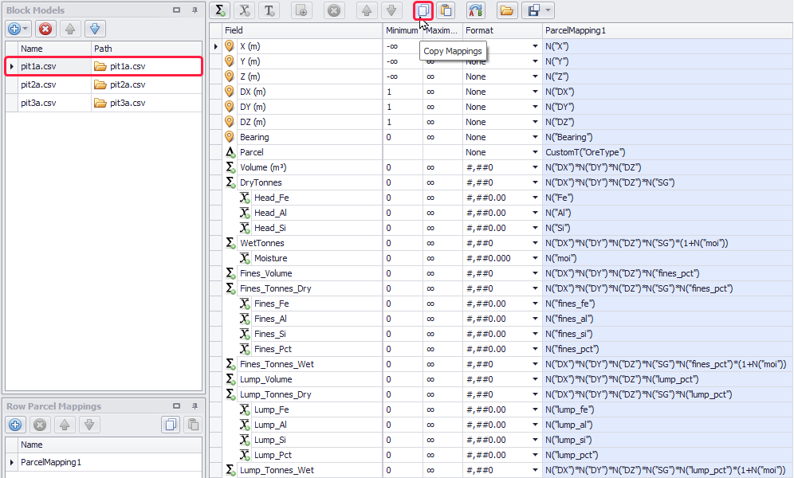
Task: Open dropdown arrow beside the save icon
Action: [x=548, y=10]
